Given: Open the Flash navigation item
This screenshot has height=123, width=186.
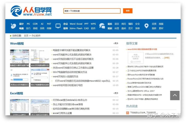Looking at the screenshot, I should click(x=79, y=28).
